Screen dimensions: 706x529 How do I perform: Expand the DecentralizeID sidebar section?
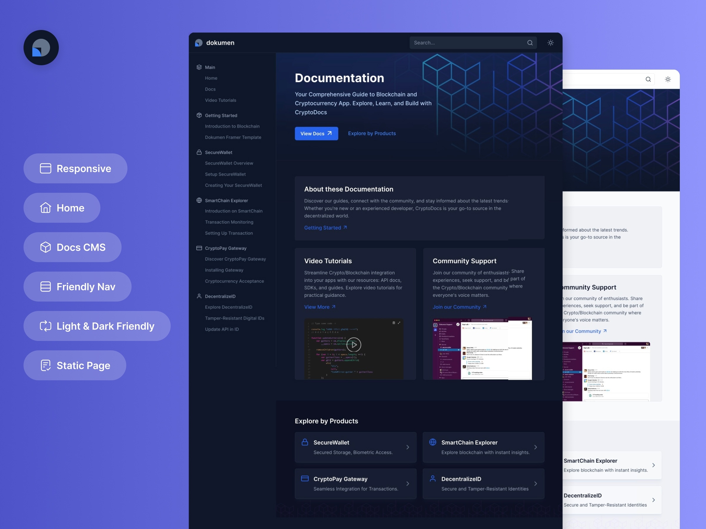pyautogui.click(x=220, y=296)
